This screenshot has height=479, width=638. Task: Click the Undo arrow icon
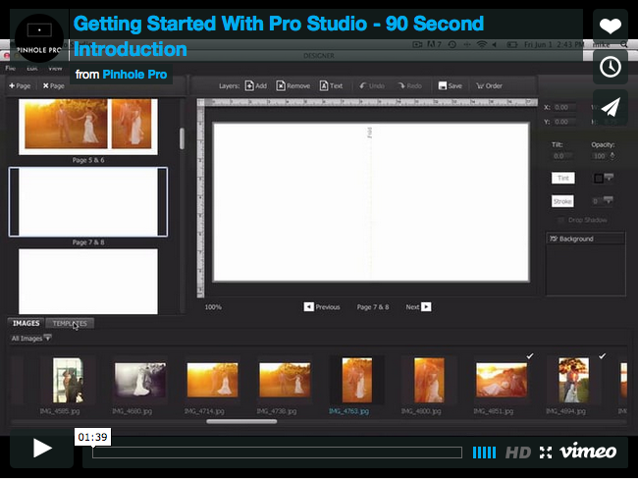pyautogui.click(x=362, y=85)
